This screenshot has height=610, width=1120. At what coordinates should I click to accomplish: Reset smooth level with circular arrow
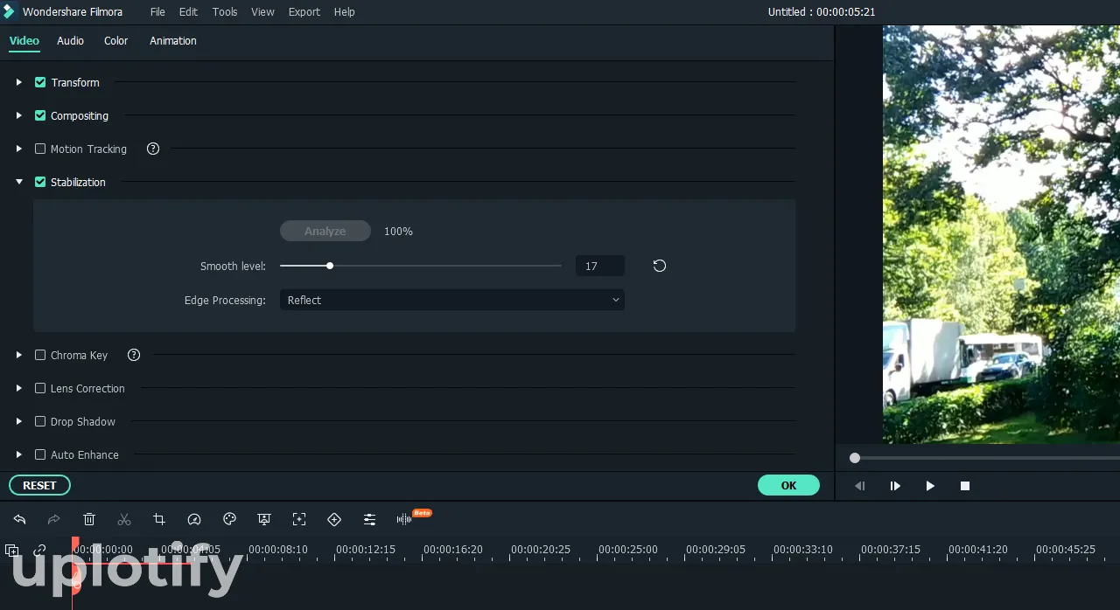tap(660, 266)
